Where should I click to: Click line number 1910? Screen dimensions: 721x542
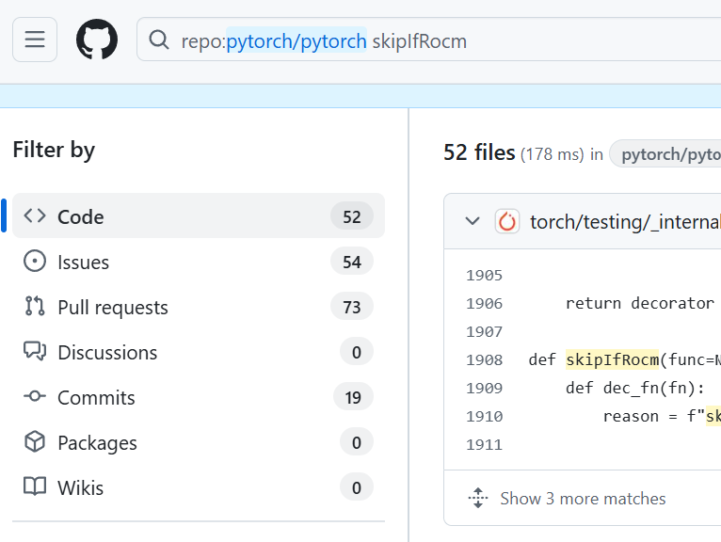[x=484, y=417]
